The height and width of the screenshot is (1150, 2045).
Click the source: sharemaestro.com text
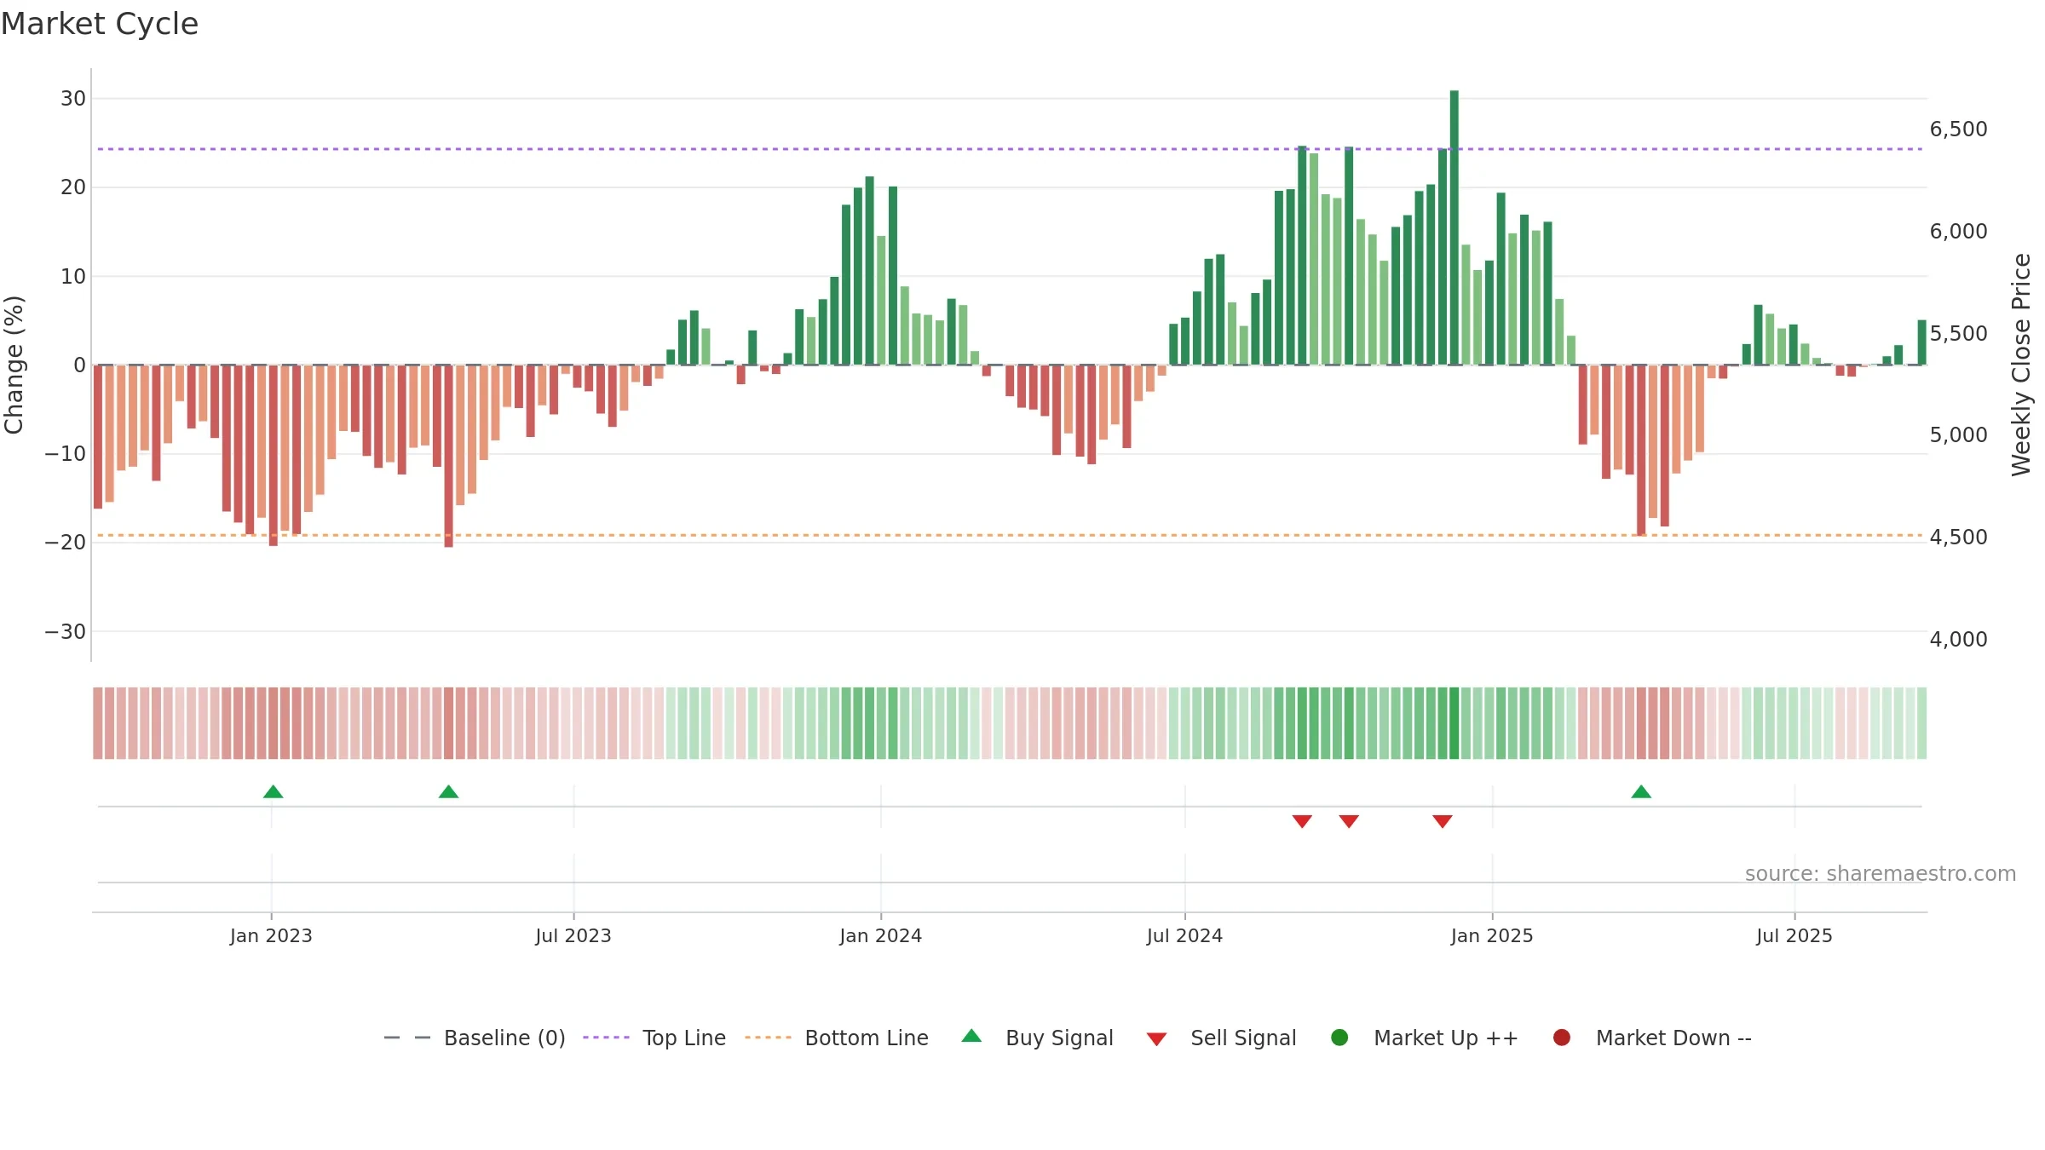tap(1881, 873)
